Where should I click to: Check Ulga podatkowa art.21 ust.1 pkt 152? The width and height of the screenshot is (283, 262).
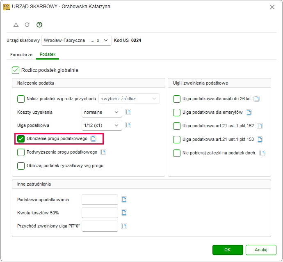[177, 126]
